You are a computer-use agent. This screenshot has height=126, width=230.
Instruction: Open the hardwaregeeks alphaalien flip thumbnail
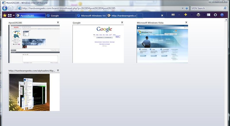coord(34,92)
